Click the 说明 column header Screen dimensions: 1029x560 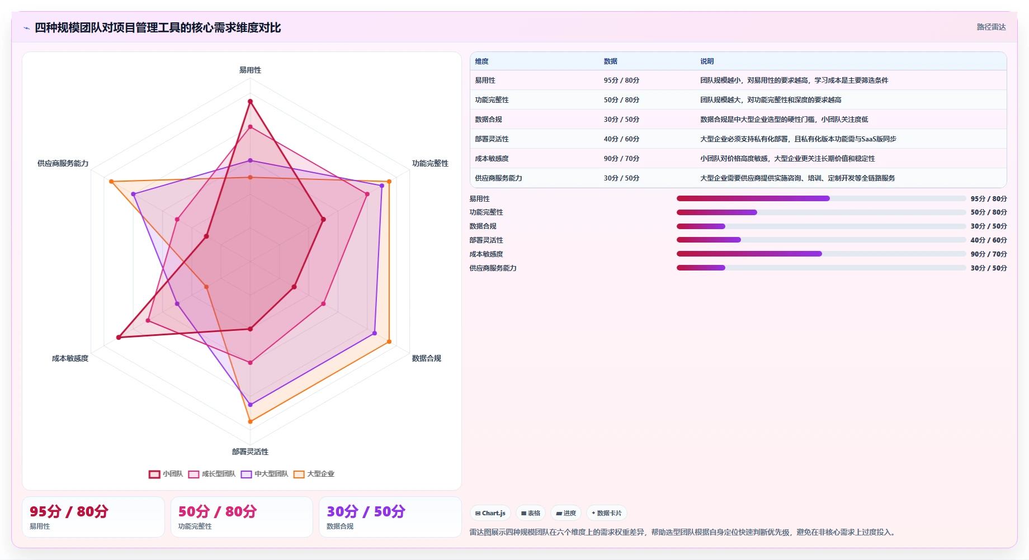point(707,61)
